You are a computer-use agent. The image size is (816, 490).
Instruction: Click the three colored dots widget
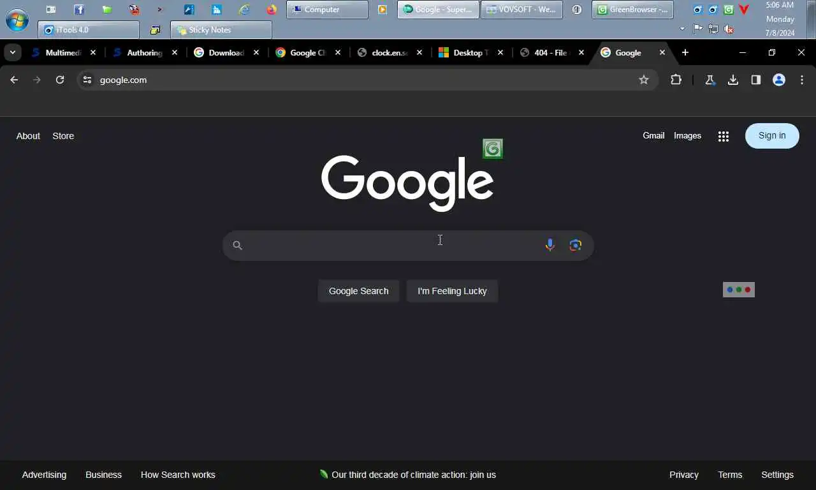[739, 290]
